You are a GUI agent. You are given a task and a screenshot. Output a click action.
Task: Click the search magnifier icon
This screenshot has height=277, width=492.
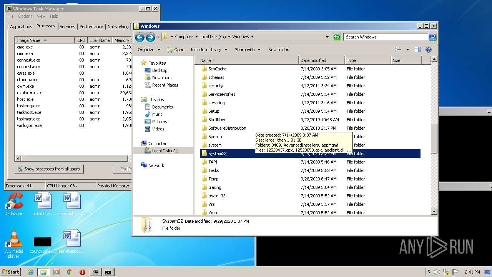pos(432,37)
